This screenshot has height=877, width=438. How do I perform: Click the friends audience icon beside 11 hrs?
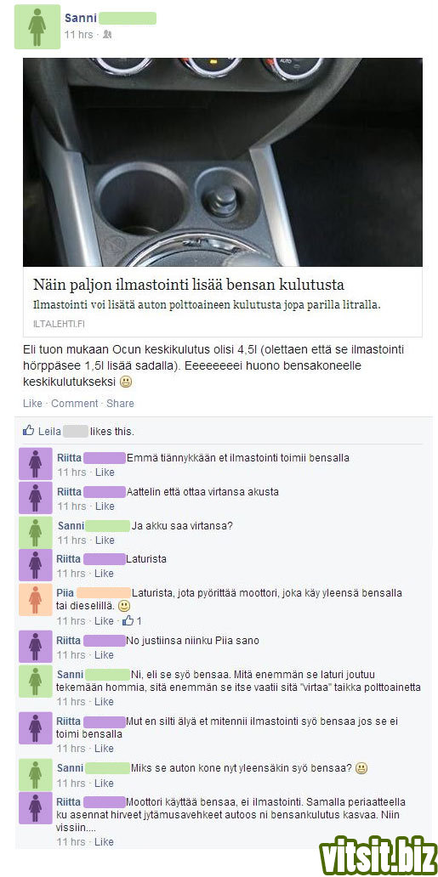(107, 35)
